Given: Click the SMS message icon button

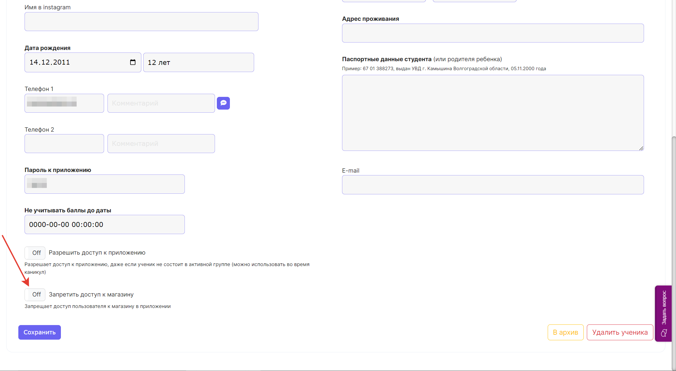Looking at the screenshot, I should click(x=223, y=103).
